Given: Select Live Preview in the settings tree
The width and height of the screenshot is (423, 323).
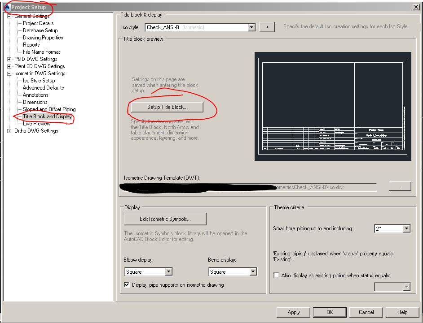Looking at the screenshot, I should click(36, 123).
